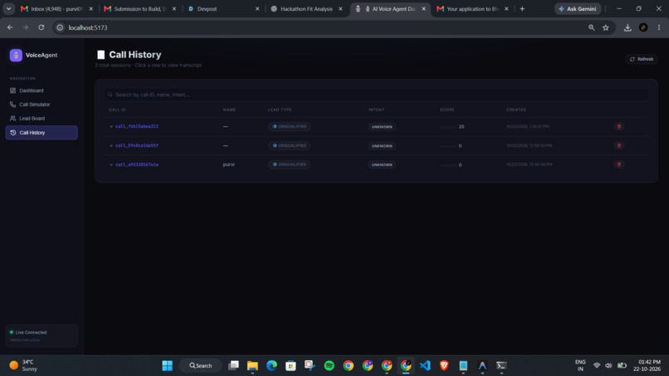Screen dimensions: 669x376
Task: Launch Microsoft Edge from the taskbar
Action: pyautogui.click(x=271, y=366)
